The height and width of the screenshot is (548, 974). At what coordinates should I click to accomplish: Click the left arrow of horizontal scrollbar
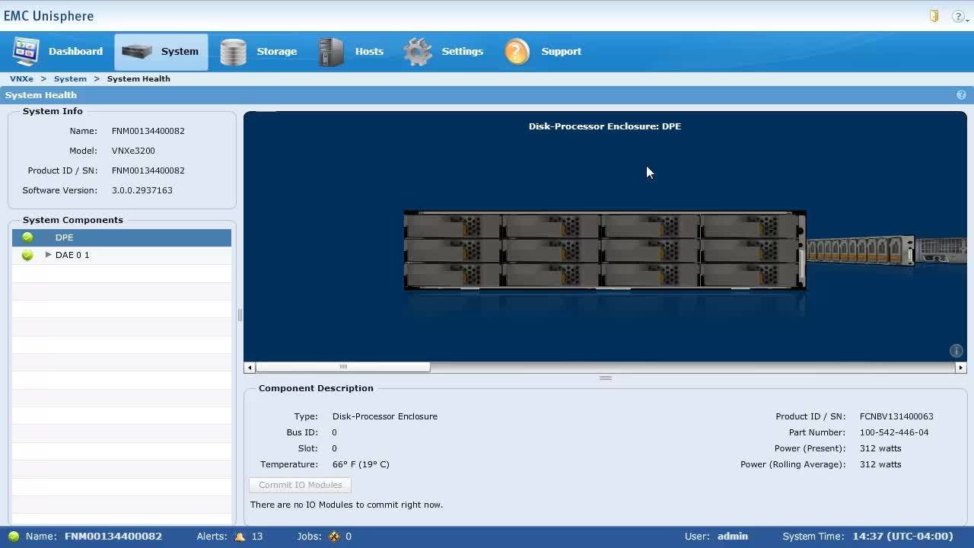point(250,368)
